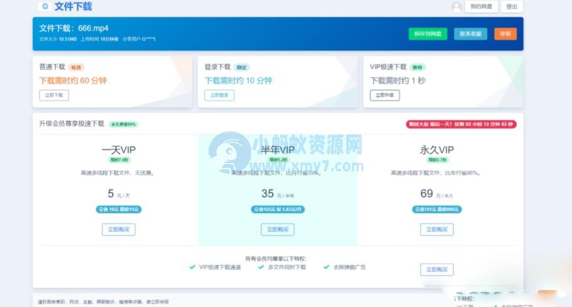Click the green 保存到网盘 button

[x=428, y=34]
